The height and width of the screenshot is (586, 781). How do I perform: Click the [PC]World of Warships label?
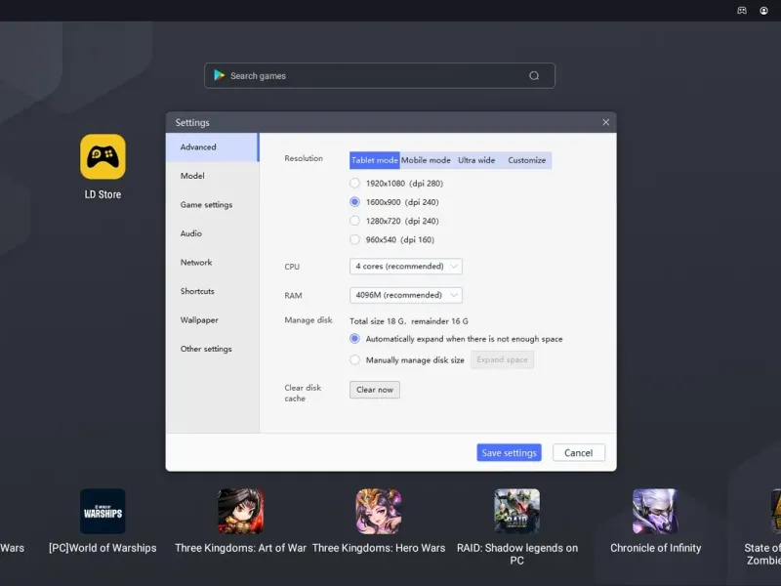click(x=103, y=548)
